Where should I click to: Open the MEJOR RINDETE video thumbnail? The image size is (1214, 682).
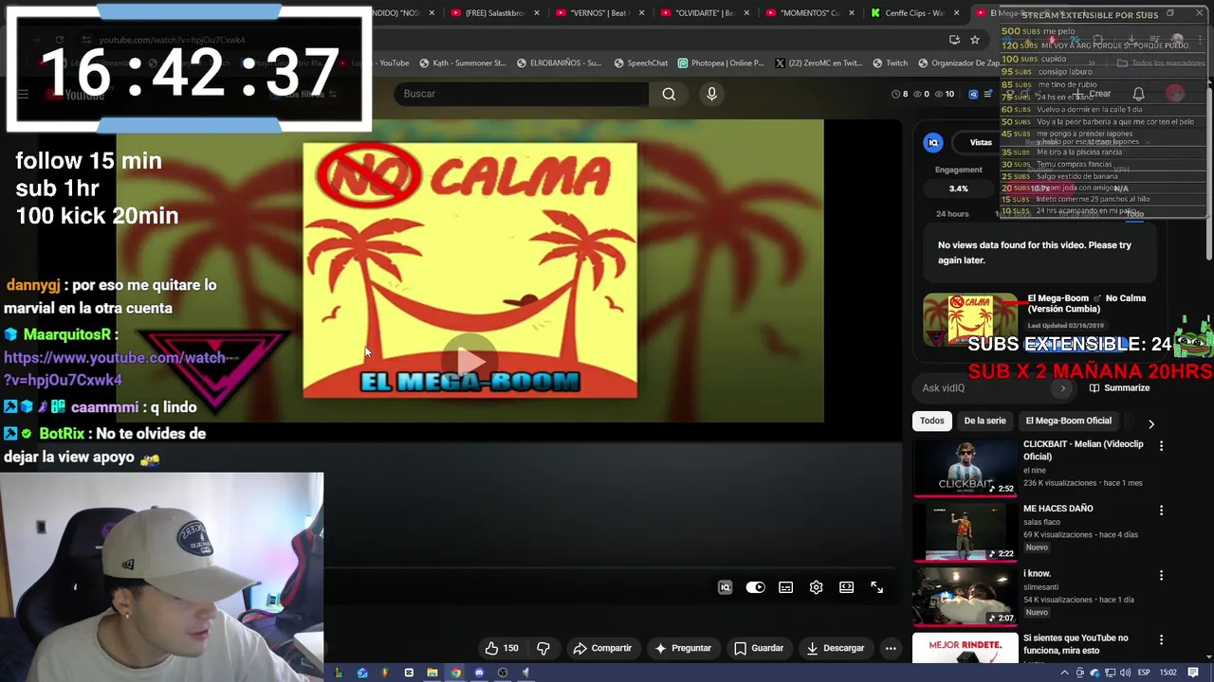pos(965,649)
